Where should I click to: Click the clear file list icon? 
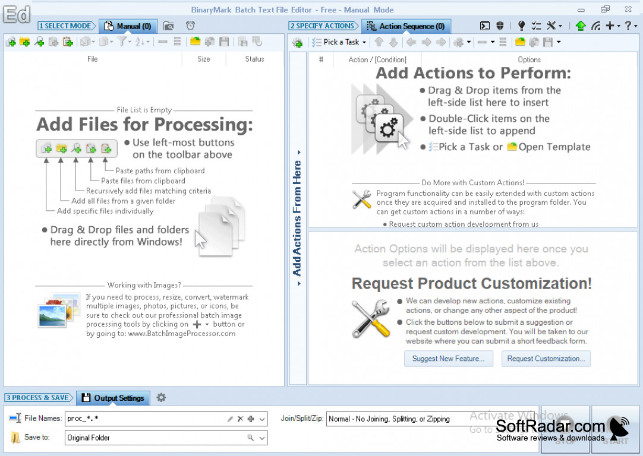(177, 42)
